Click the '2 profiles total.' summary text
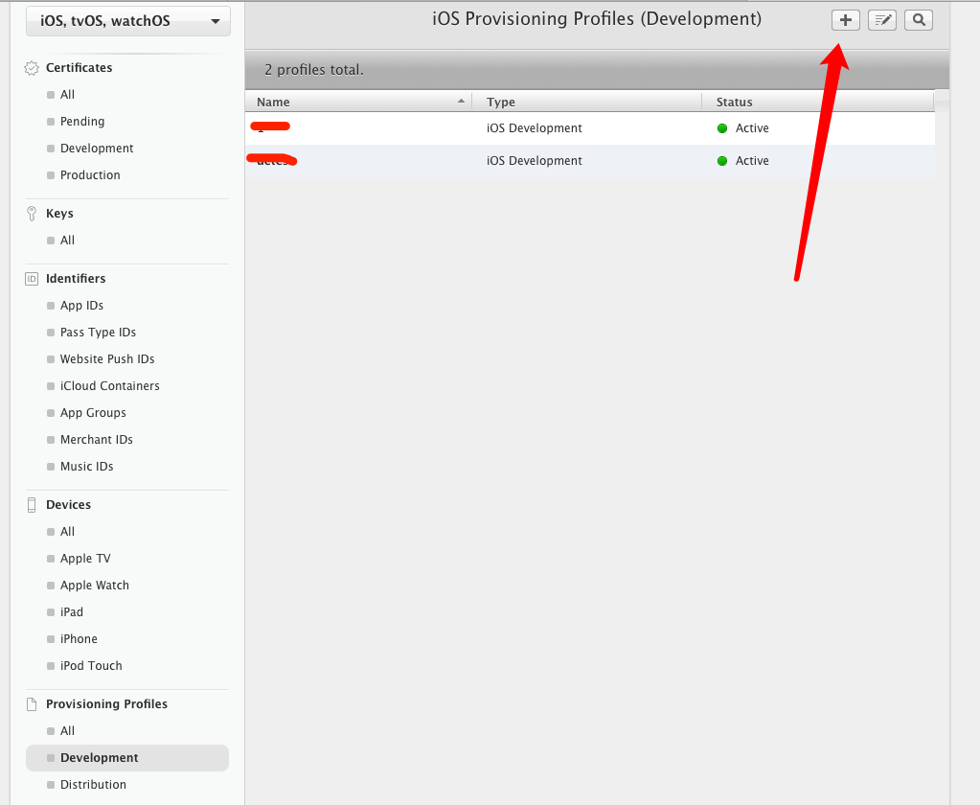The width and height of the screenshot is (980, 805). (314, 70)
